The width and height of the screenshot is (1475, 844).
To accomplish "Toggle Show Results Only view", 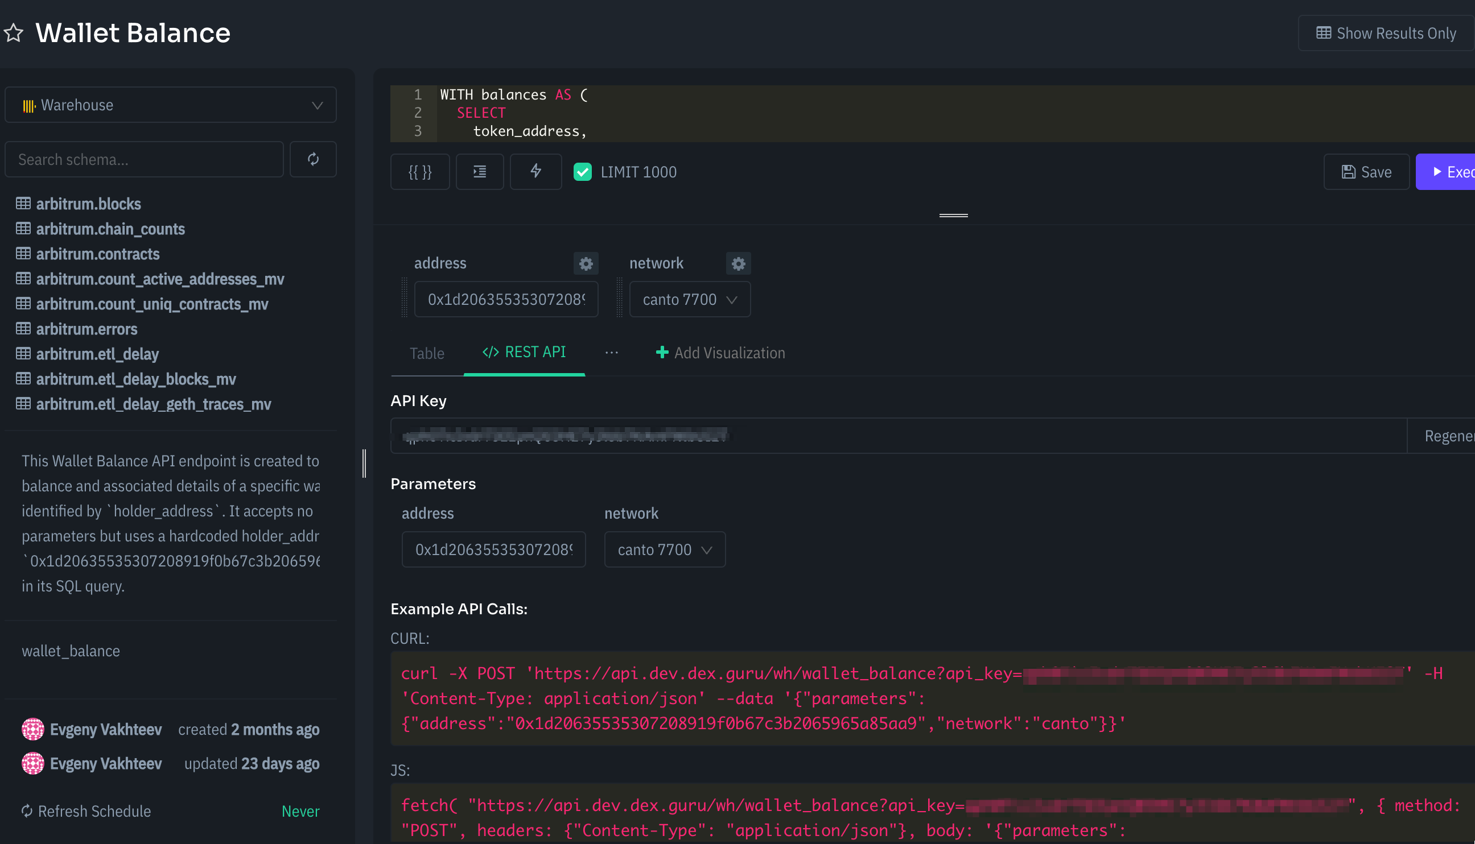I will (1385, 33).
